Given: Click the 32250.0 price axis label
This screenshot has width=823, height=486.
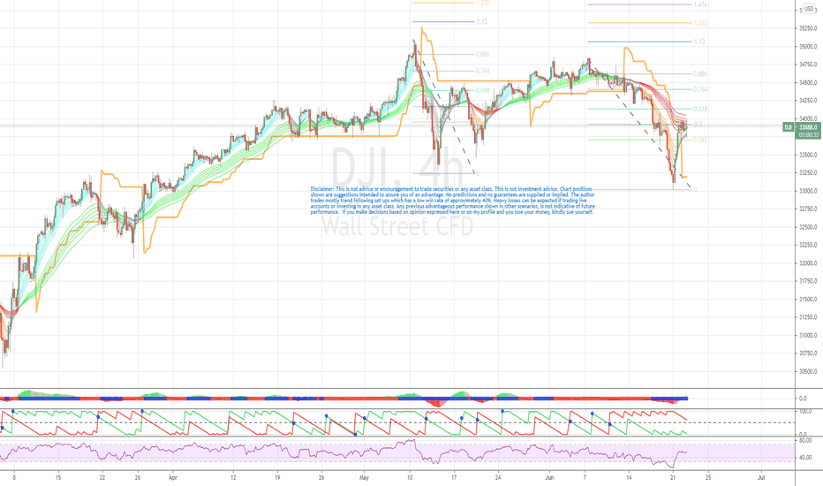Looking at the screenshot, I should point(808,246).
